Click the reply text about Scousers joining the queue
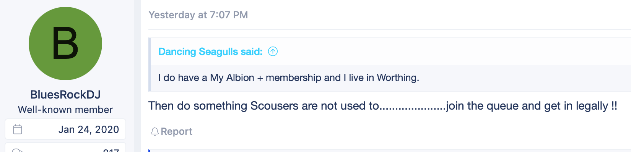Viewport: 631px width, 152px height. [383, 106]
